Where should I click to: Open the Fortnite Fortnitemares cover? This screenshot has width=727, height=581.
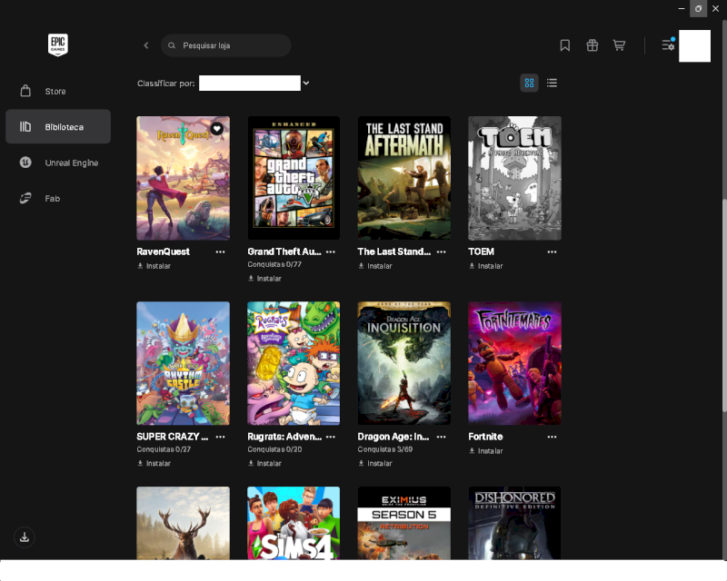coord(514,363)
